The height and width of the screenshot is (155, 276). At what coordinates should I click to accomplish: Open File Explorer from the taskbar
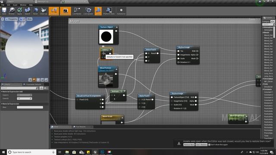[x=67, y=152]
